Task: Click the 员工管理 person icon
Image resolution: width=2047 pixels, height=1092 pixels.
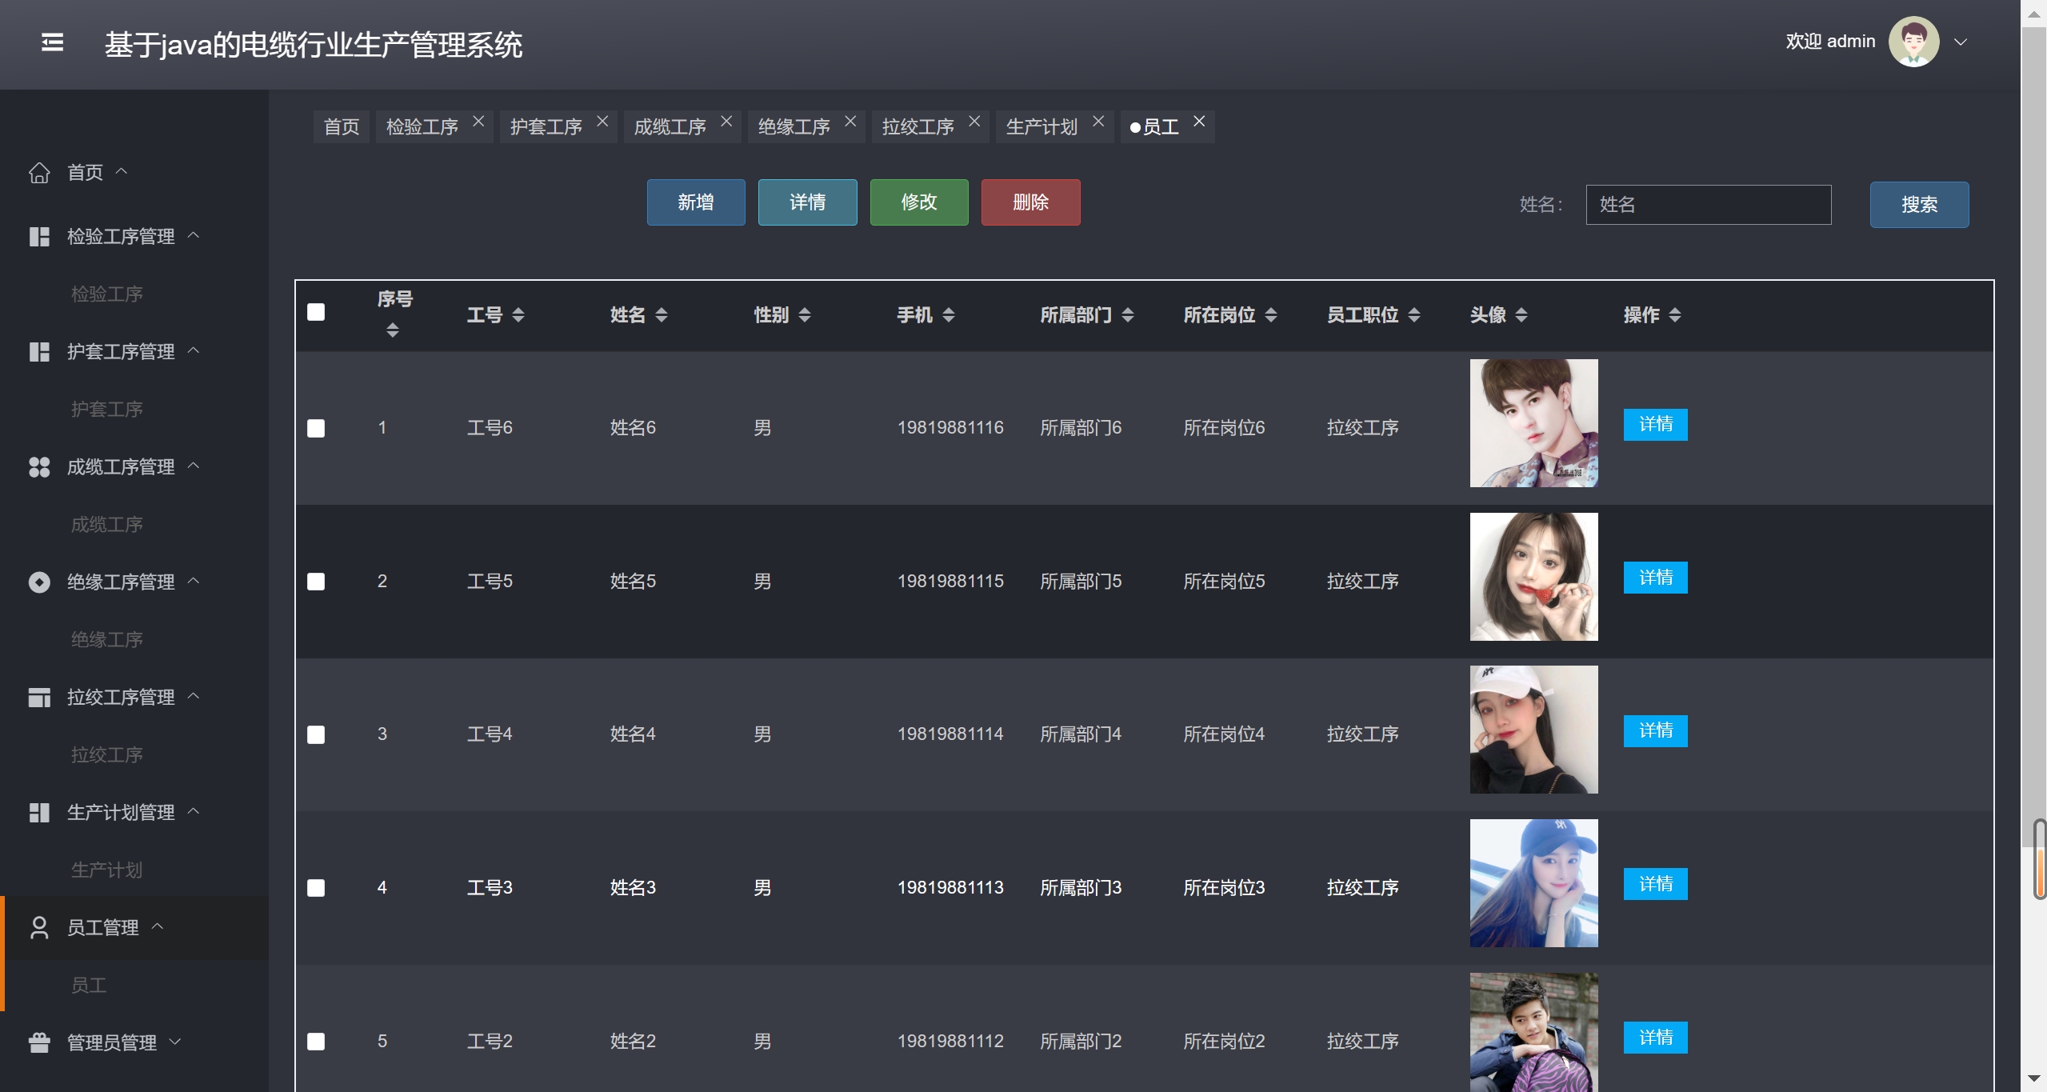Action: [x=39, y=928]
